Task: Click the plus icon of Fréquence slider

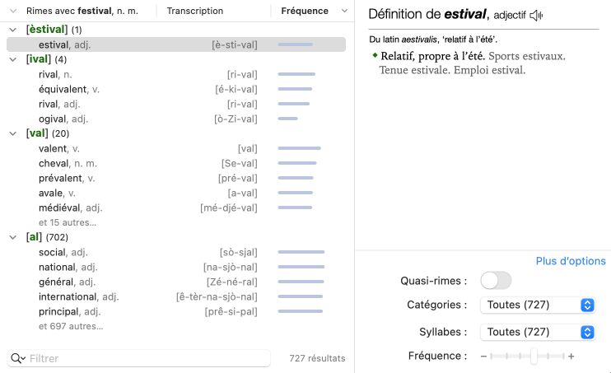Action: [571, 357]
